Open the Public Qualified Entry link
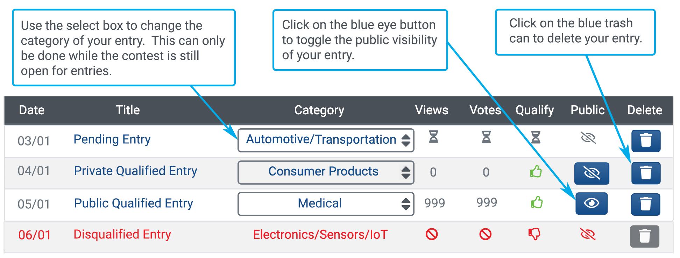The width and height of the screenshot is (680, 258). (x=133, y=203)
